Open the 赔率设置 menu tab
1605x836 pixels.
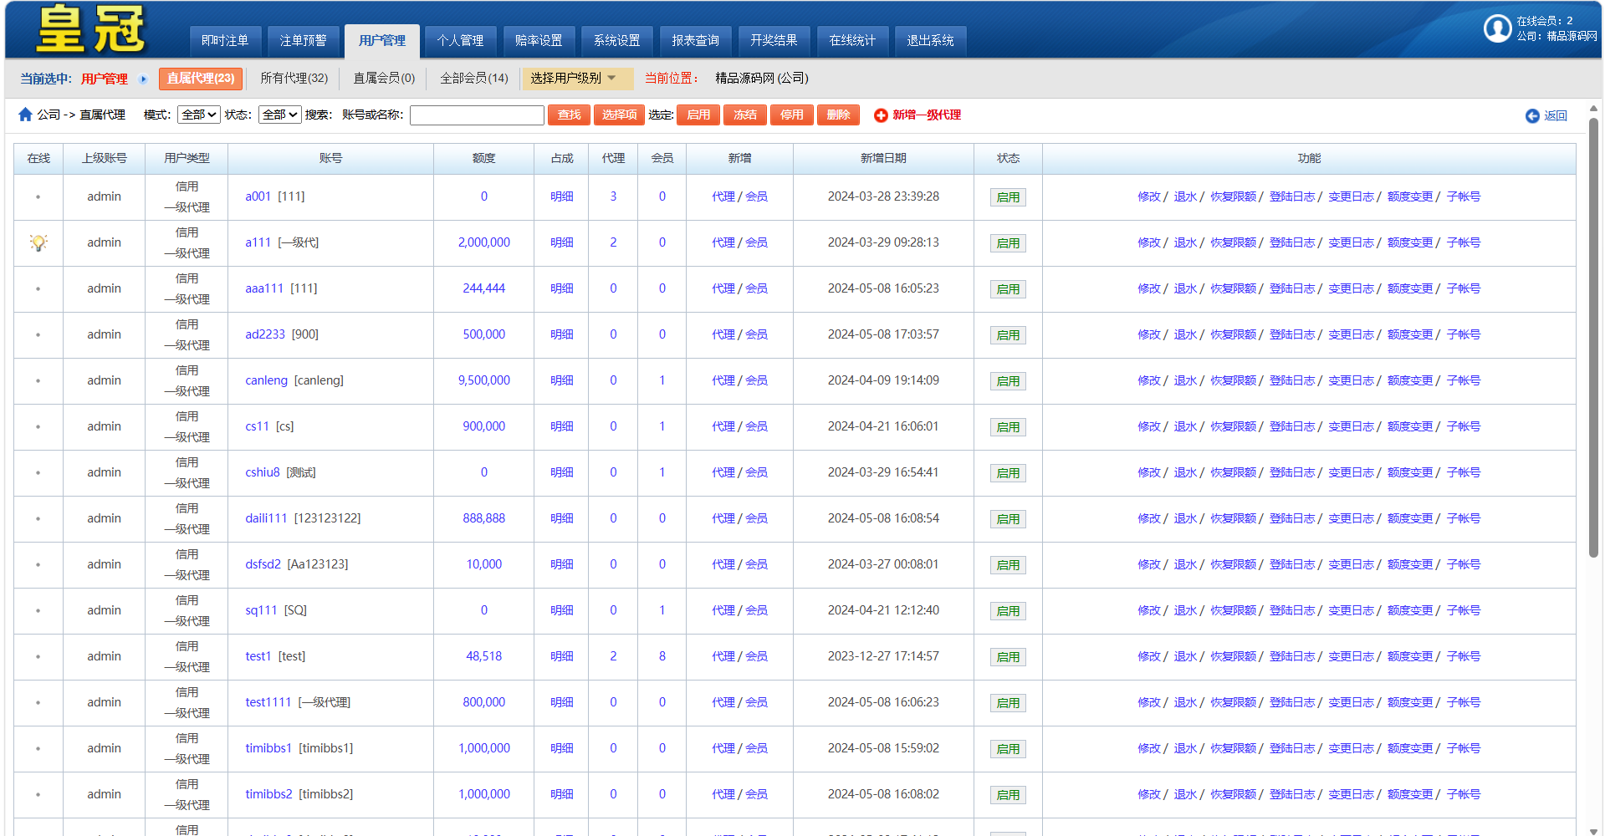click(538, 40)
